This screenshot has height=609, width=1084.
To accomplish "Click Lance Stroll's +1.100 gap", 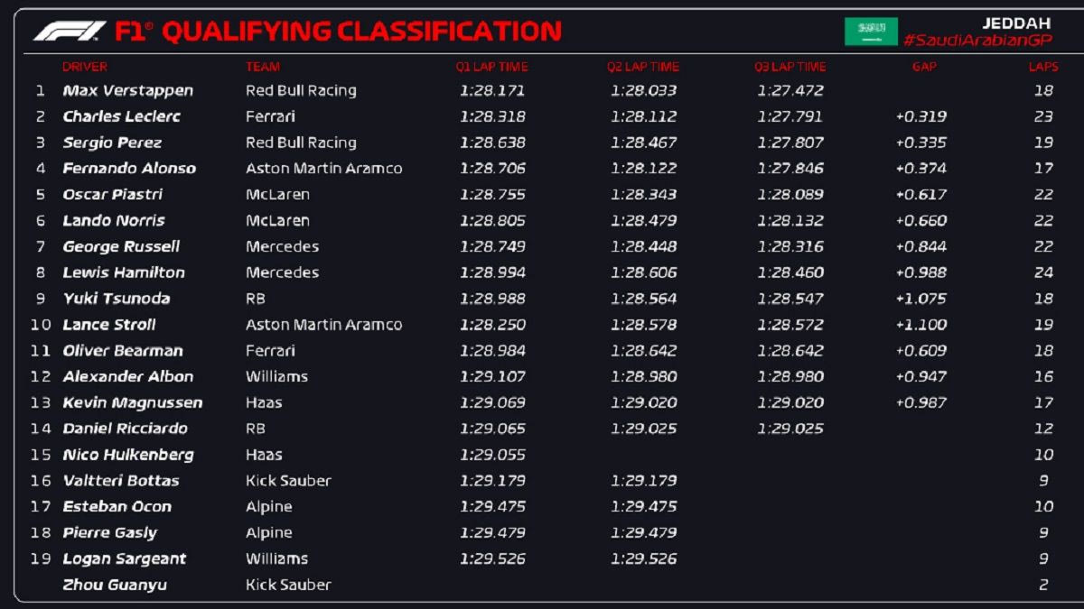I will [921, 325].
